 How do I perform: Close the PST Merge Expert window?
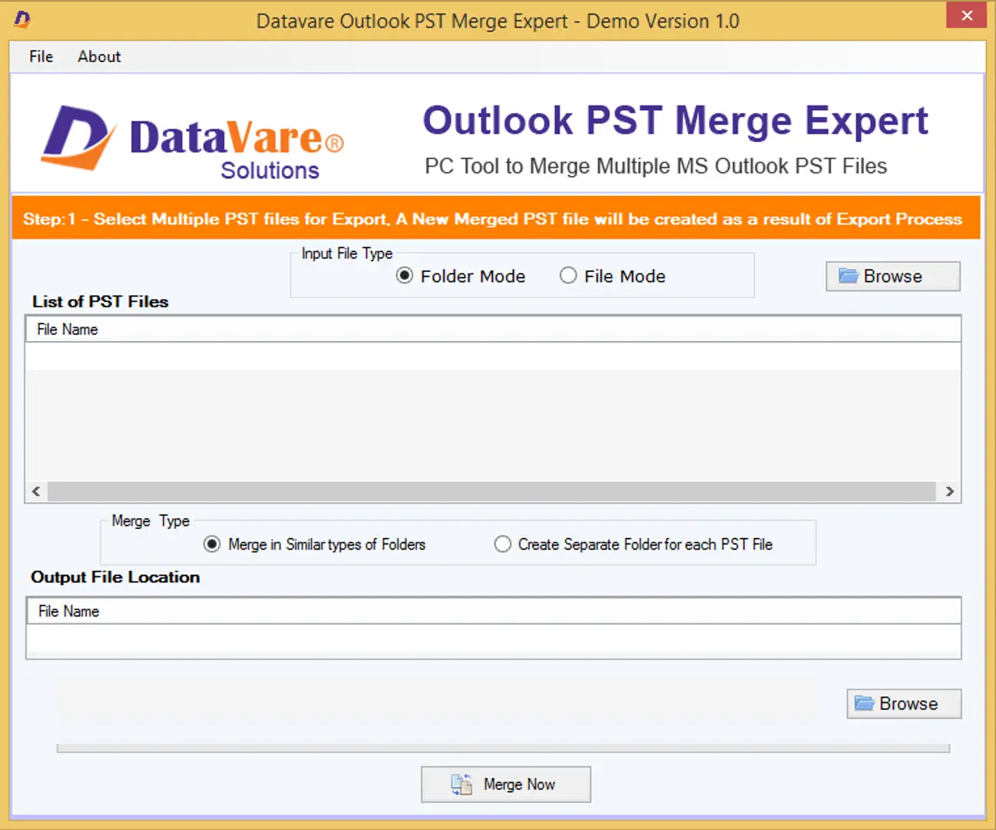(967, 15)
